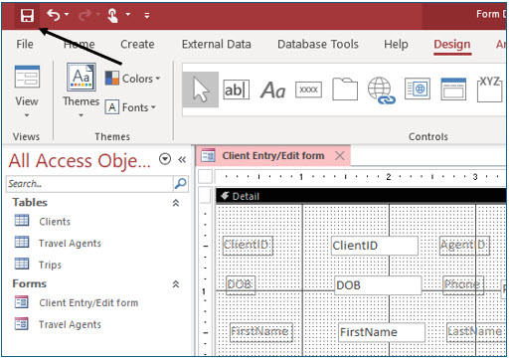Screen dimensions: 511x358
Task: Pick the Hyperlink globe control
Action: (381, 90)
